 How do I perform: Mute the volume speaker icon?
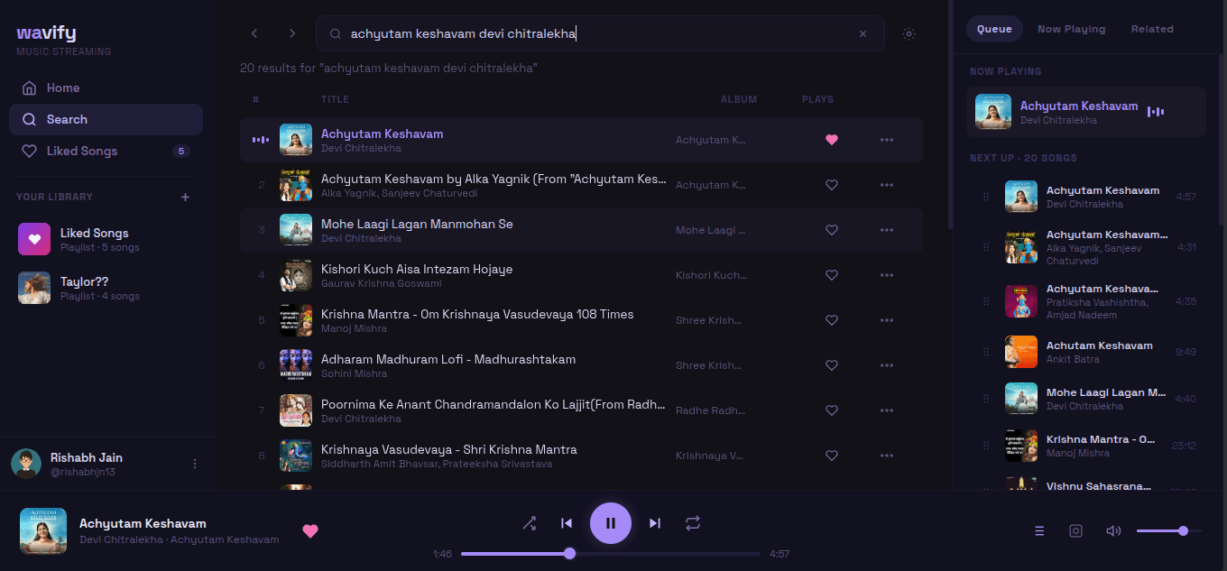click(1113, 531)
